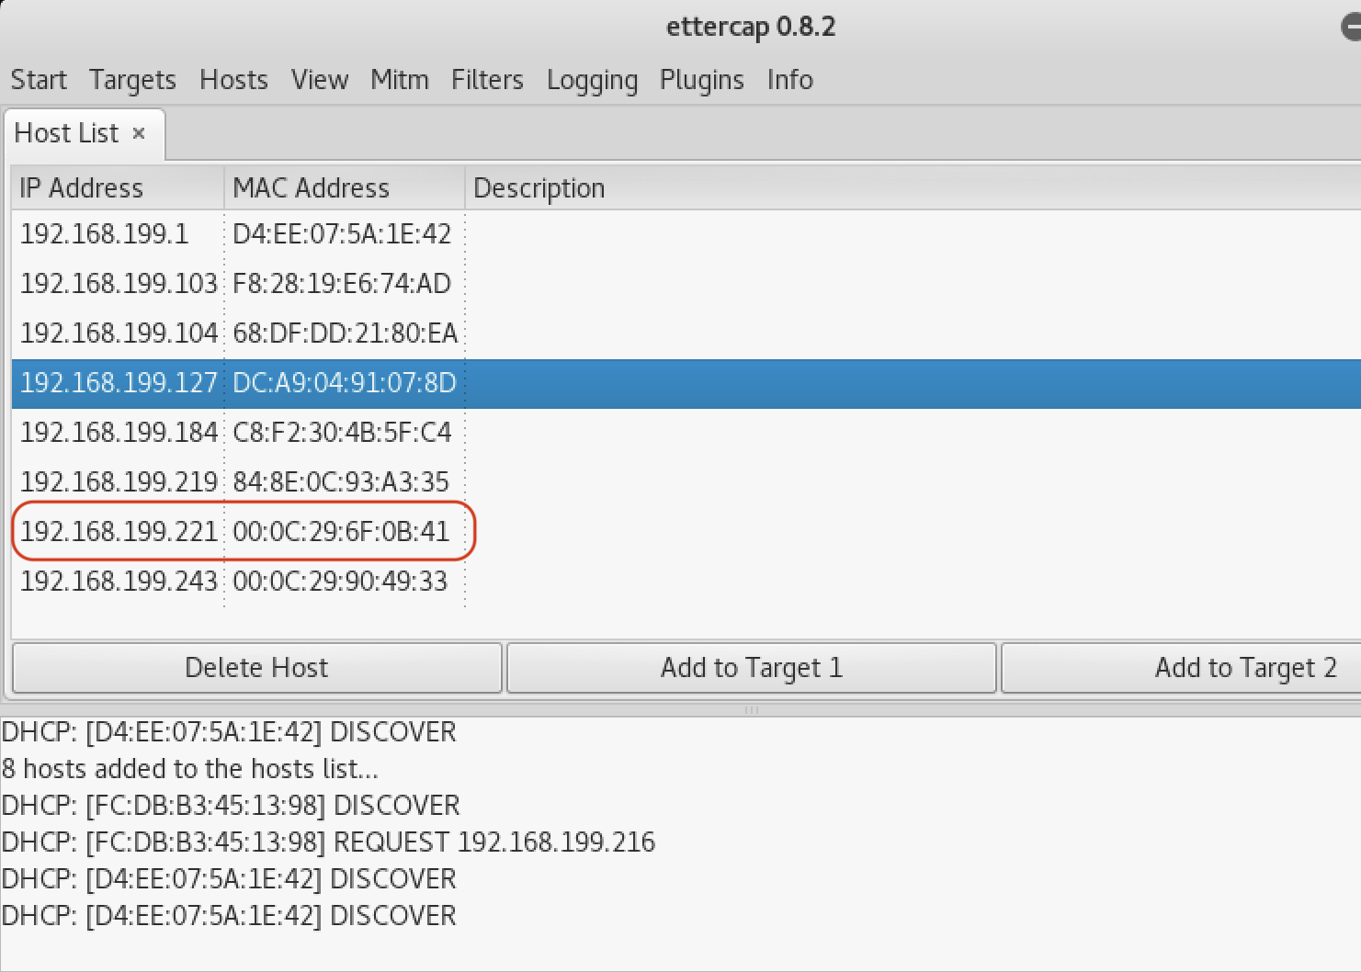Open the View menu
The image size is (1361, 972).
point(320,80)
